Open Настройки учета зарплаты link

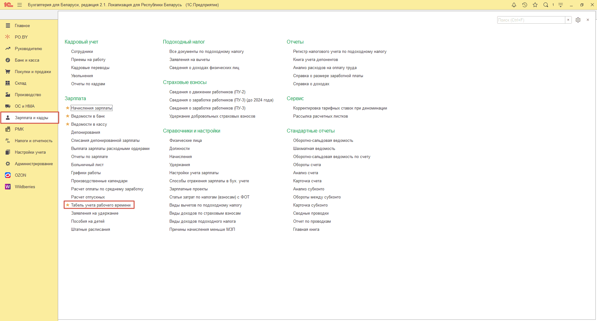pyautogui.click(x=194, y=173)
